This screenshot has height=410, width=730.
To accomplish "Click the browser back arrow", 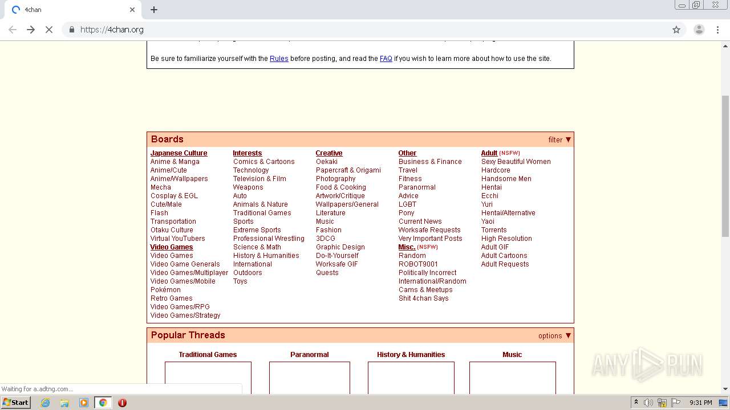I will 13,30.
